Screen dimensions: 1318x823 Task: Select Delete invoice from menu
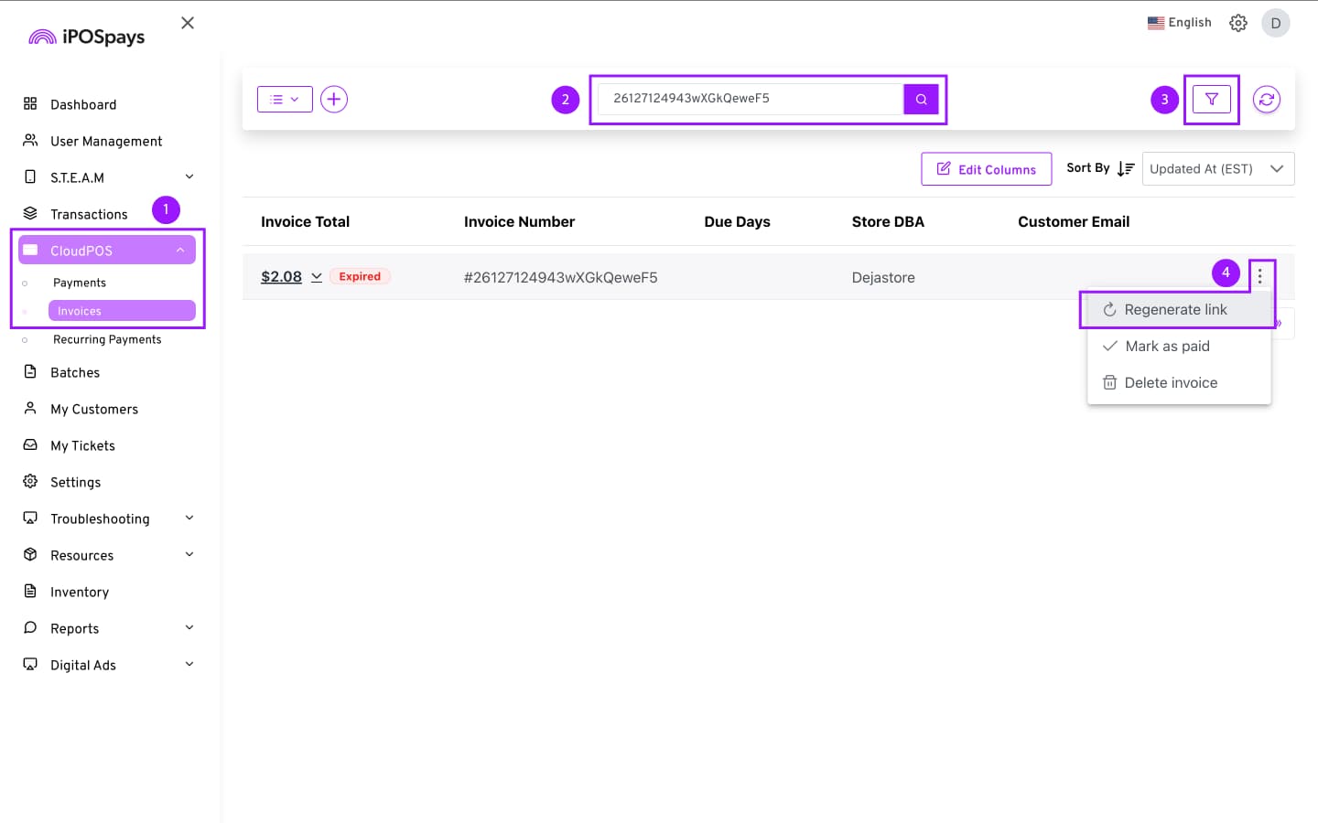click(1171, 383)
